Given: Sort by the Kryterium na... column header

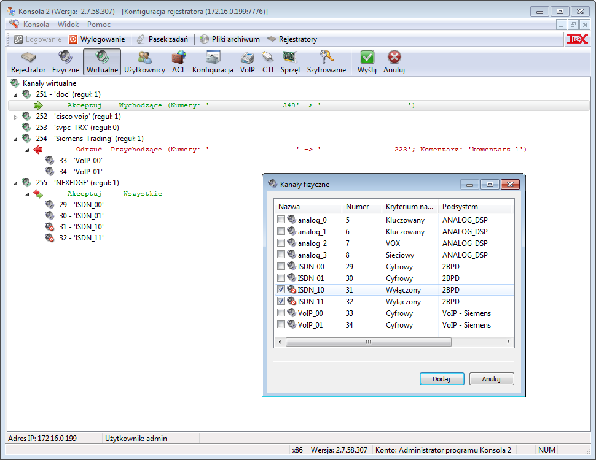Looking at the screenshot, I should 410,207.
